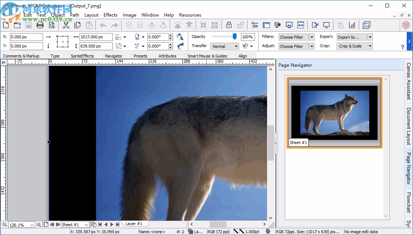
Task: Click the red Canvas logo icon top-right
Action: pyautogui.click(x=406, y=25)
